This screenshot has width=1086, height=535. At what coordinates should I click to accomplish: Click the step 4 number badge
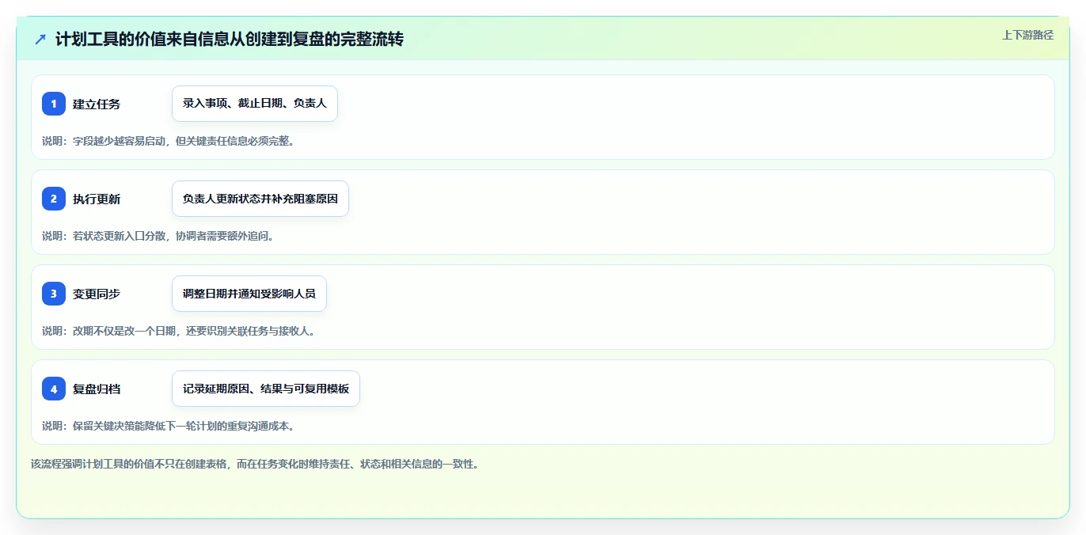point(54,389)
